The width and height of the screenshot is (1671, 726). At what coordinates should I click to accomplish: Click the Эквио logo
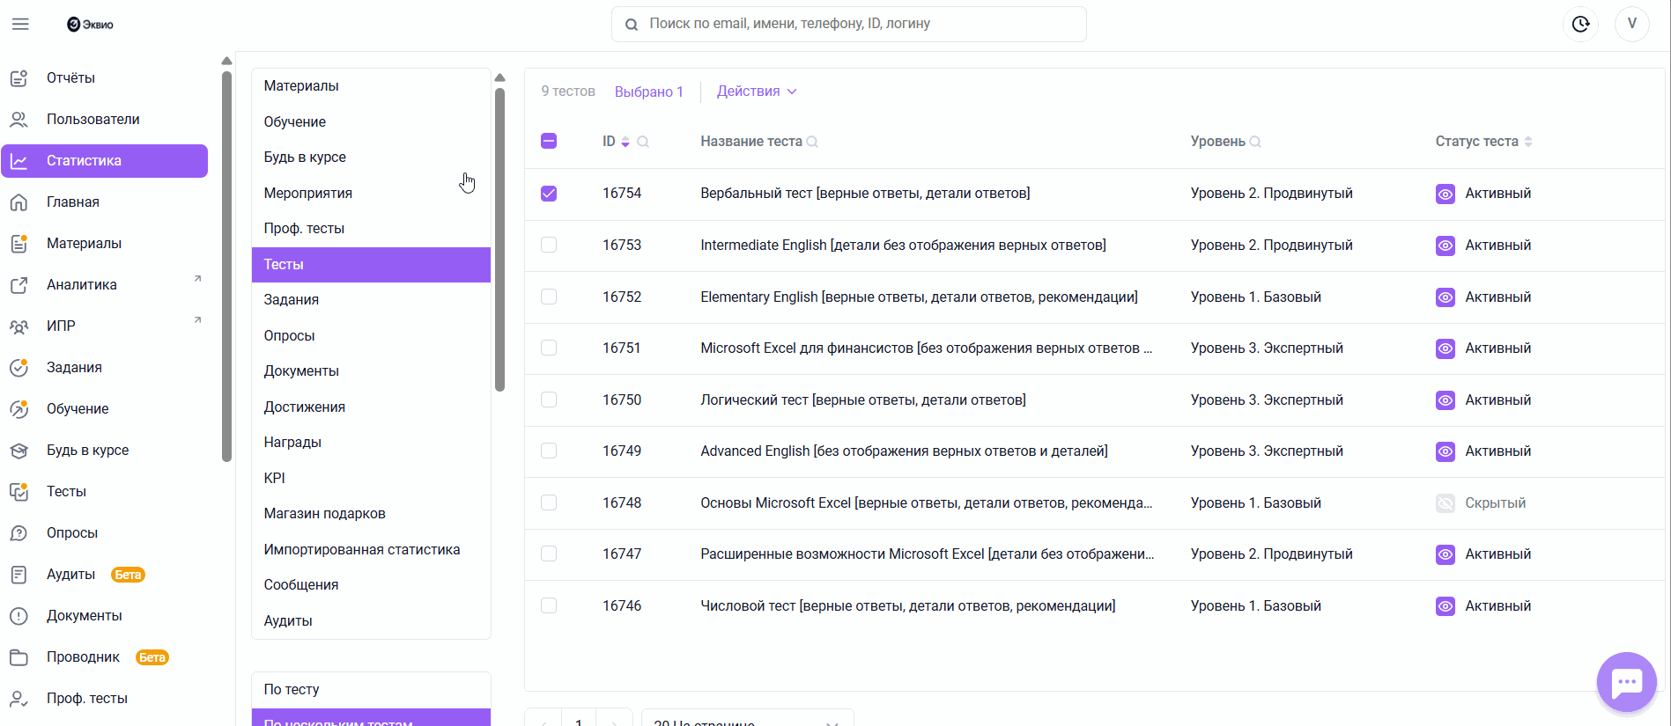[90, 24]
